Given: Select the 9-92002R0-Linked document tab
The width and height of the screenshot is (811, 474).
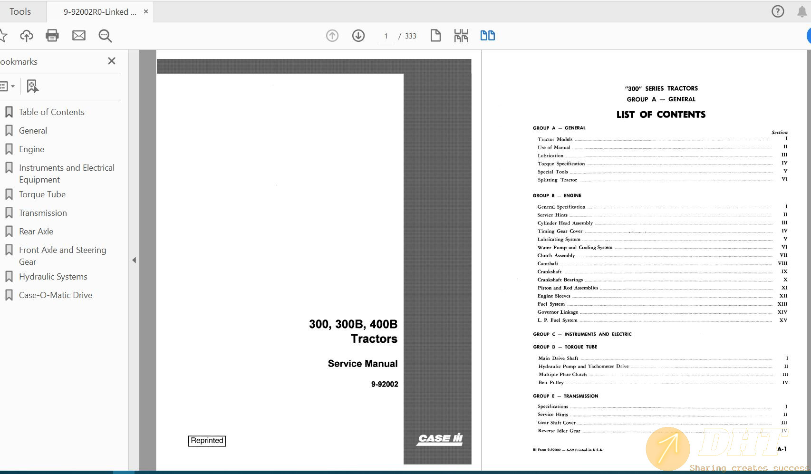Looking at the screenshot, I should (97, 11).
